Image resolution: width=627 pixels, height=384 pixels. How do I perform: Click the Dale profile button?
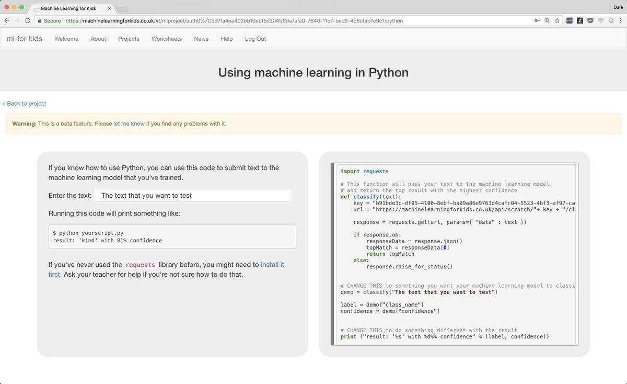tap(618, 7)
